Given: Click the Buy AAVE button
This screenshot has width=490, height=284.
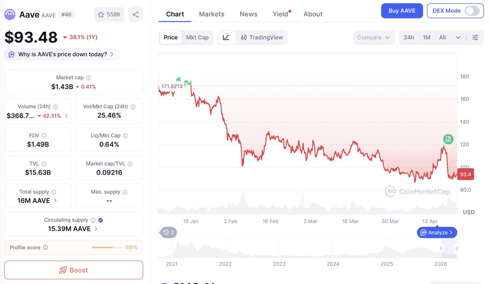Looking at the screenshot, I should 402,11.
